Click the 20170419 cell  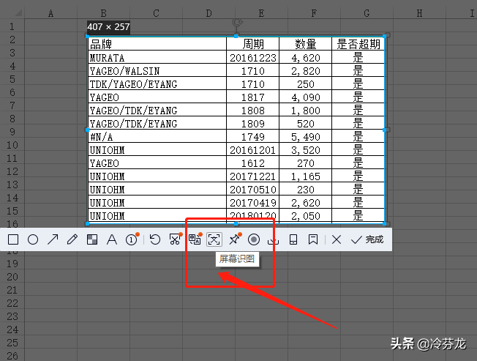click(x=253, y=203)
